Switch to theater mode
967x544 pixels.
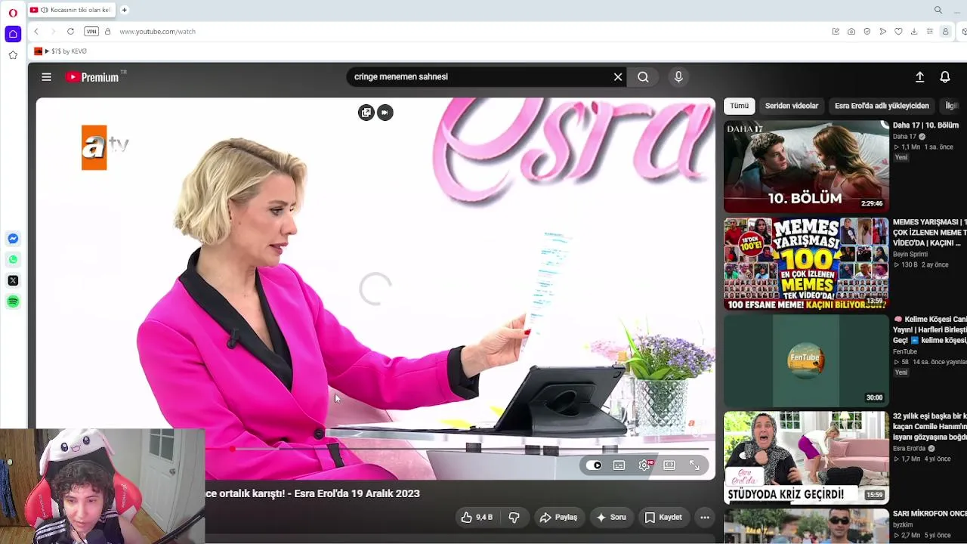(669, 465)
